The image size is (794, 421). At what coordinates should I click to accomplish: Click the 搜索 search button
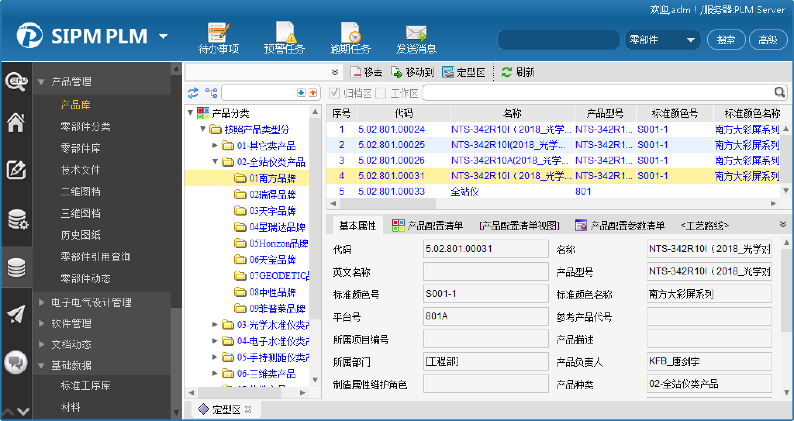coord(726,40)
